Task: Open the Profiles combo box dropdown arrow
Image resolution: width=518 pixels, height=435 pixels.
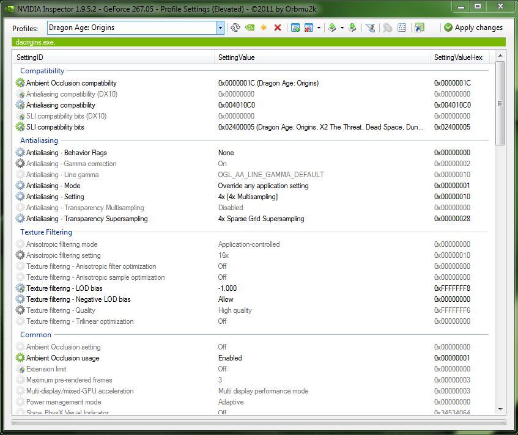Action: pos(220,27)
